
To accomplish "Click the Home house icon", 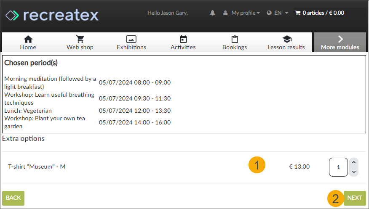I will pos(28,39).
